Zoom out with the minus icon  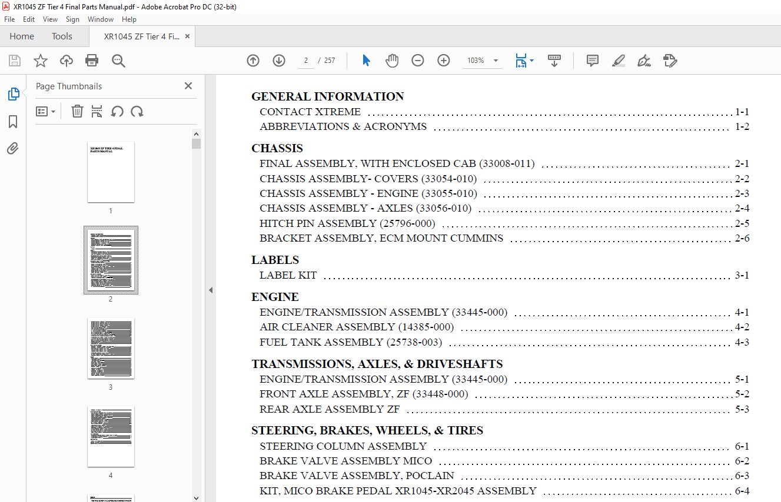(418, 61)
